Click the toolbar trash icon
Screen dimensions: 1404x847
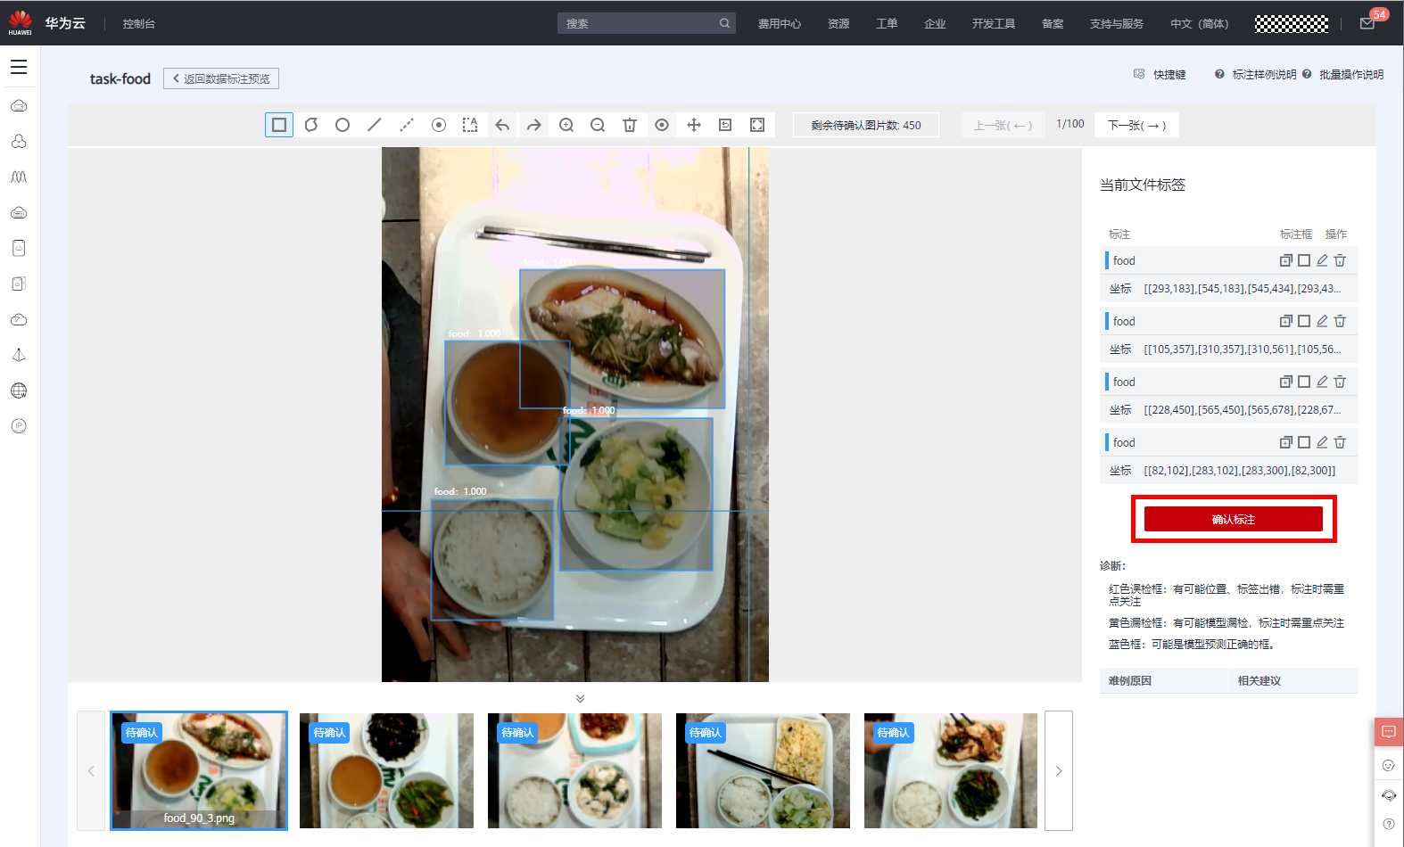[630, 125]
